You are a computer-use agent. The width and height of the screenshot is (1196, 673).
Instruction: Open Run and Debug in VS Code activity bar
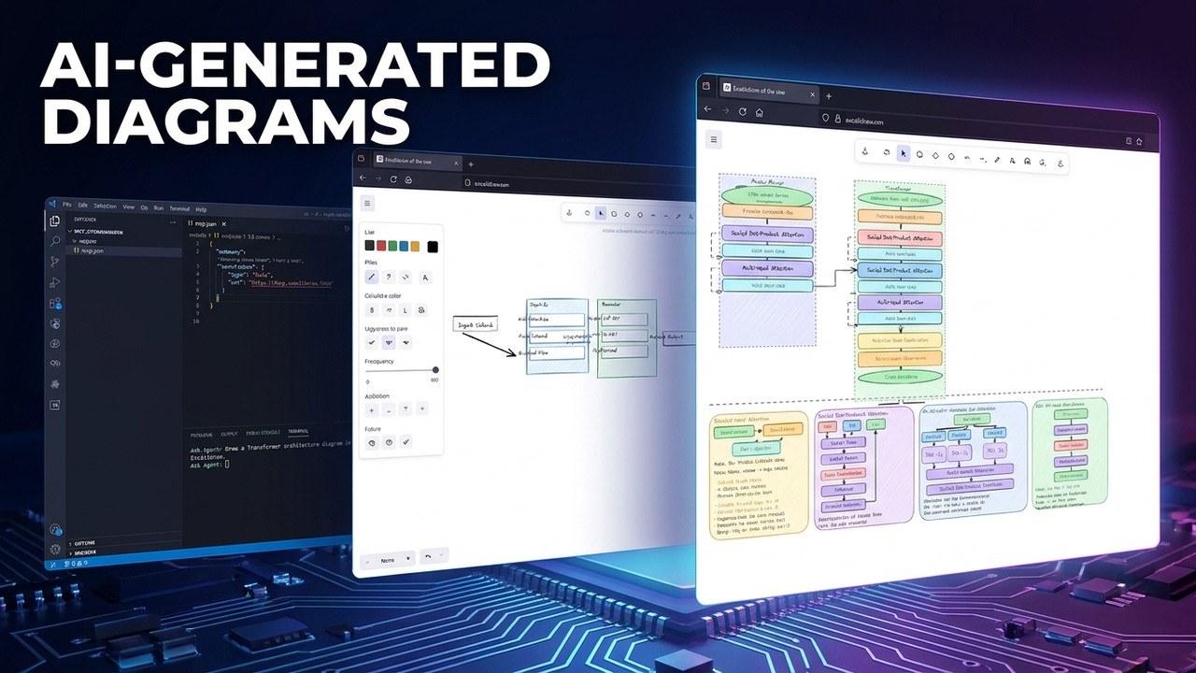click(54, 282)
